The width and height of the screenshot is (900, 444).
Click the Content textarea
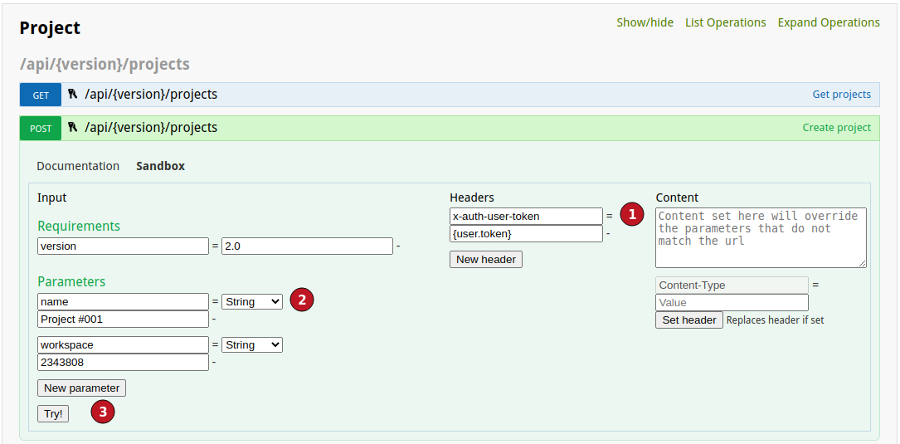tap(761, 238)
